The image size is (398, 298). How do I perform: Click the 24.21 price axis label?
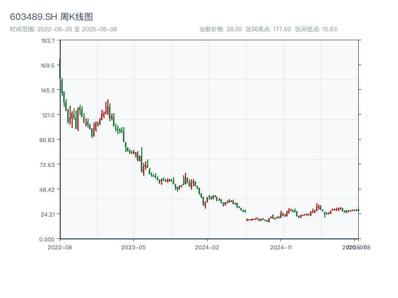click(x=48, y=214)
